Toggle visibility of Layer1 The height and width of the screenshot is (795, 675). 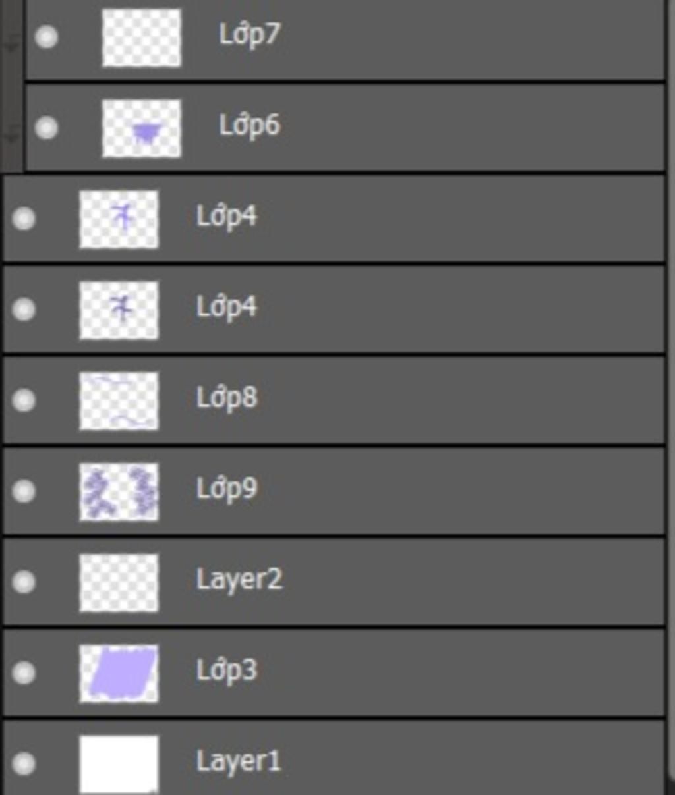[24, 763]
